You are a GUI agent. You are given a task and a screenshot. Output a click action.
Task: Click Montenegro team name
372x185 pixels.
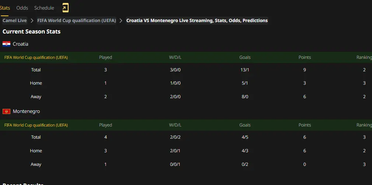coord(26,111)
